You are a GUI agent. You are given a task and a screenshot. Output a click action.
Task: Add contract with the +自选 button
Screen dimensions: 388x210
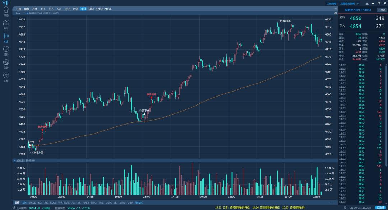pyautogui.click(x=382, y=10)
